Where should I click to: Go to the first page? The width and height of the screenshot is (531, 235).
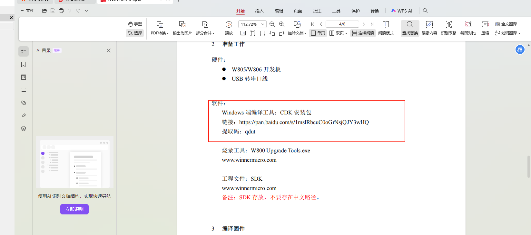click(313, 24)
